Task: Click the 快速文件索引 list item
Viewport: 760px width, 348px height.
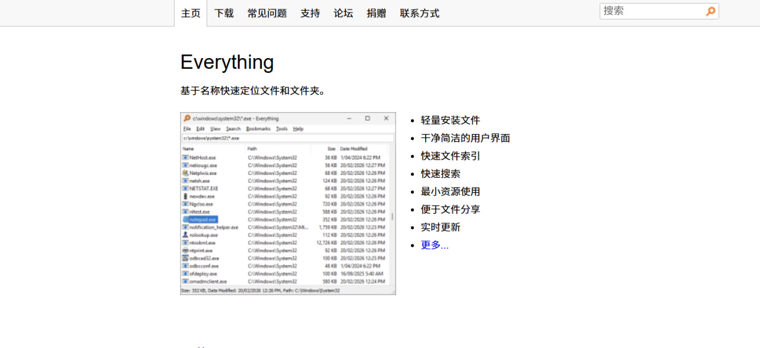Action: tap(451, 156)
